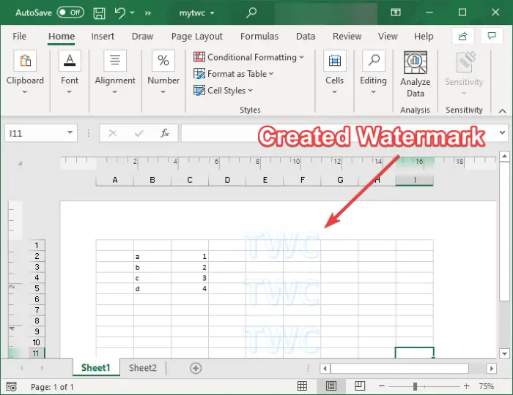Screen dimensions: 513x395
Task: Expand the Quick Access toolbar overflow chevrons
Action: (148, 13)
